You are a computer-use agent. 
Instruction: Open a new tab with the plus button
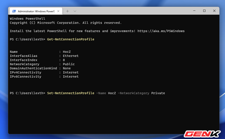pos(67,11)
